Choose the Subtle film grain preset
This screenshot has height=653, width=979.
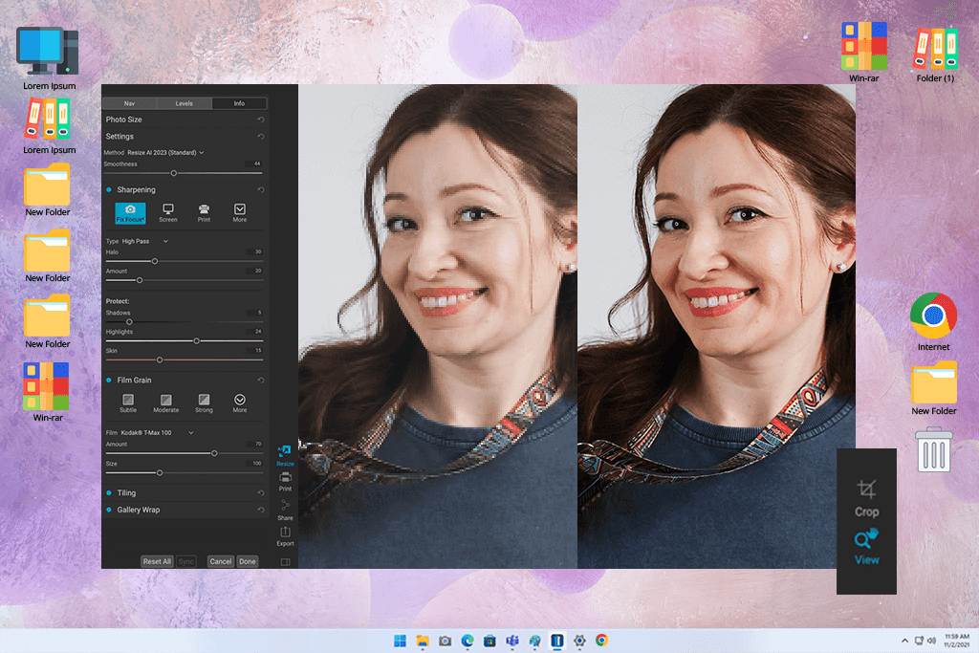pyautogui.click(x=128, y=403)
